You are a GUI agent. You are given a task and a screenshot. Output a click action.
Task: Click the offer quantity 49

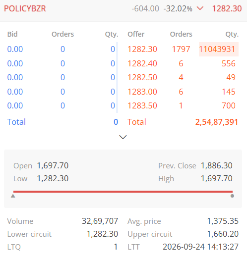[x=231, y=77]
